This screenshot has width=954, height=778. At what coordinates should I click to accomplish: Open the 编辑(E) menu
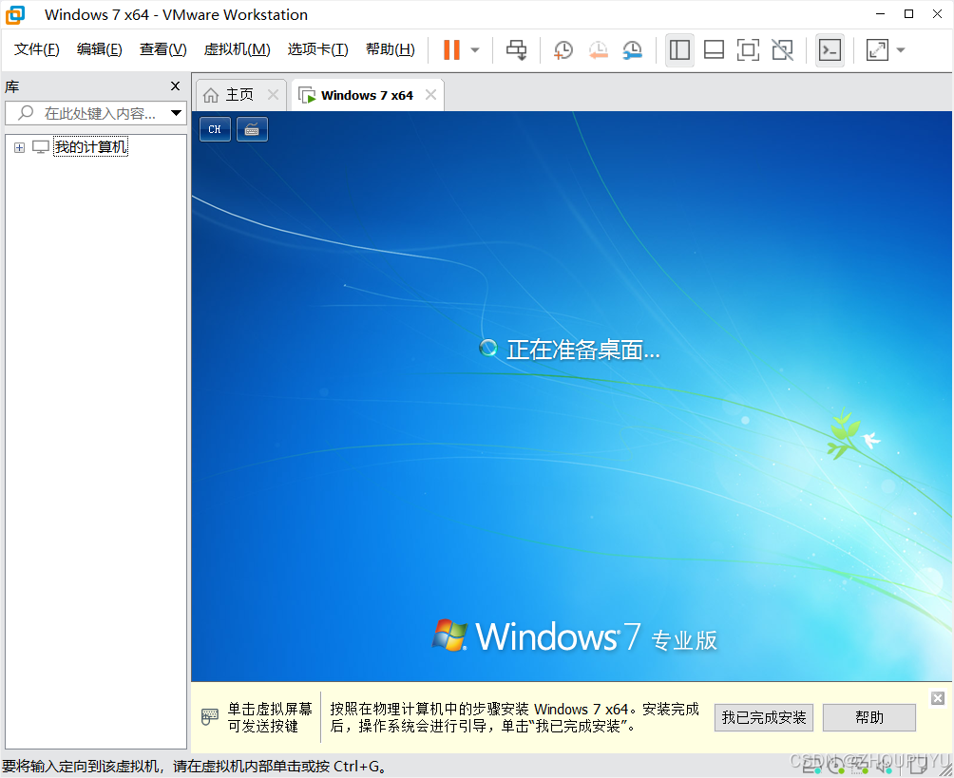[99, 49]
